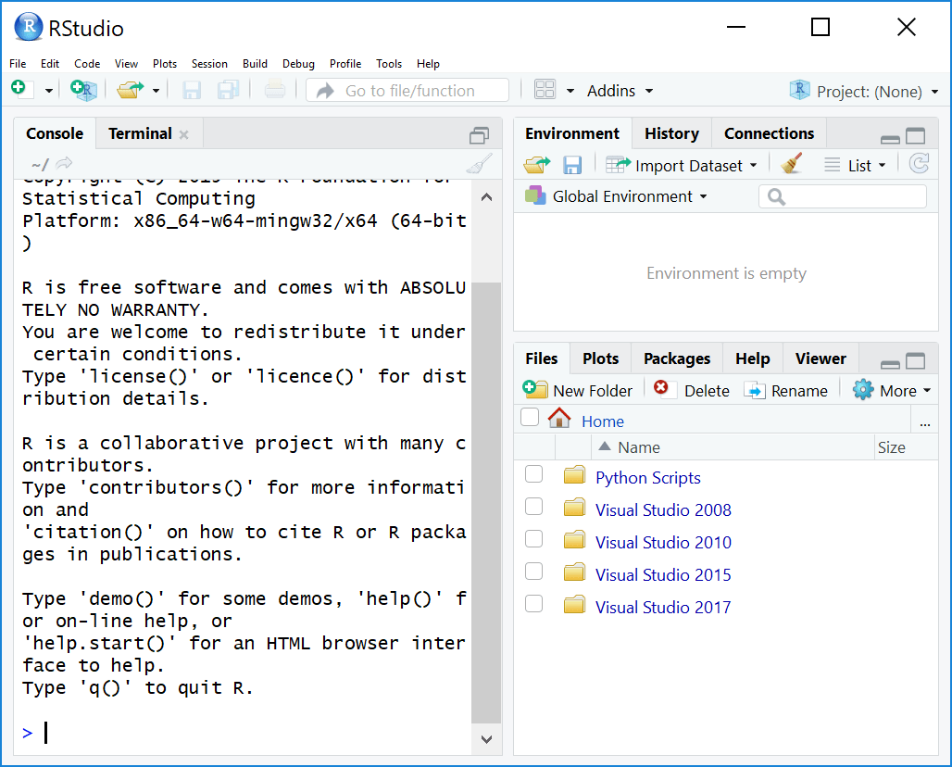Click the console scroll-up arrow
Image resolution: width=952 pixels, height=767 pixels.
486,196
